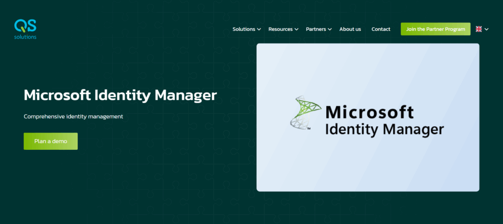The width and height of the screenshot is (503, 224).
Task: Click the UK flag language icon
Action: point(478,29)
